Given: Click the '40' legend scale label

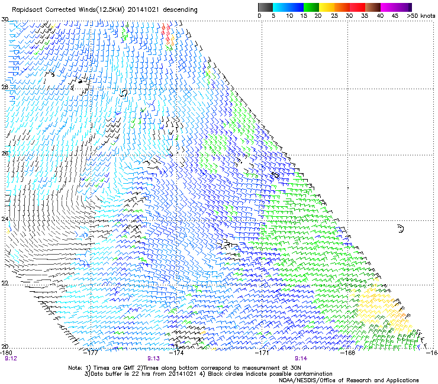Looking at the screenshot, I should [380, 16].
